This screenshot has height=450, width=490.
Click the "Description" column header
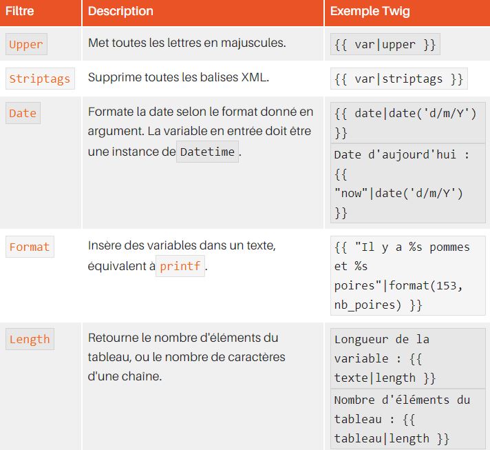pos(120,12)
